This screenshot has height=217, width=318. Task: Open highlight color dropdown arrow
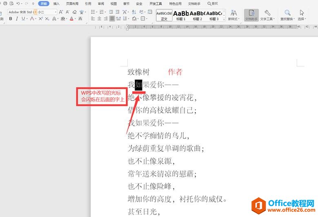[66, 19]
